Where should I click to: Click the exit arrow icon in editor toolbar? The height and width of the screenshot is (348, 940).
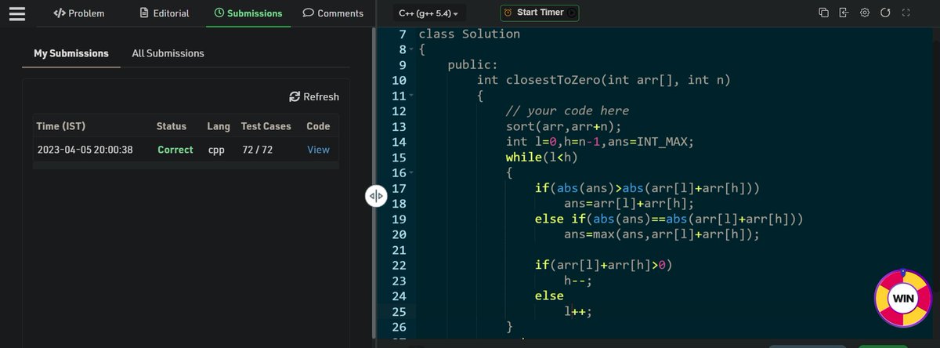844,13
